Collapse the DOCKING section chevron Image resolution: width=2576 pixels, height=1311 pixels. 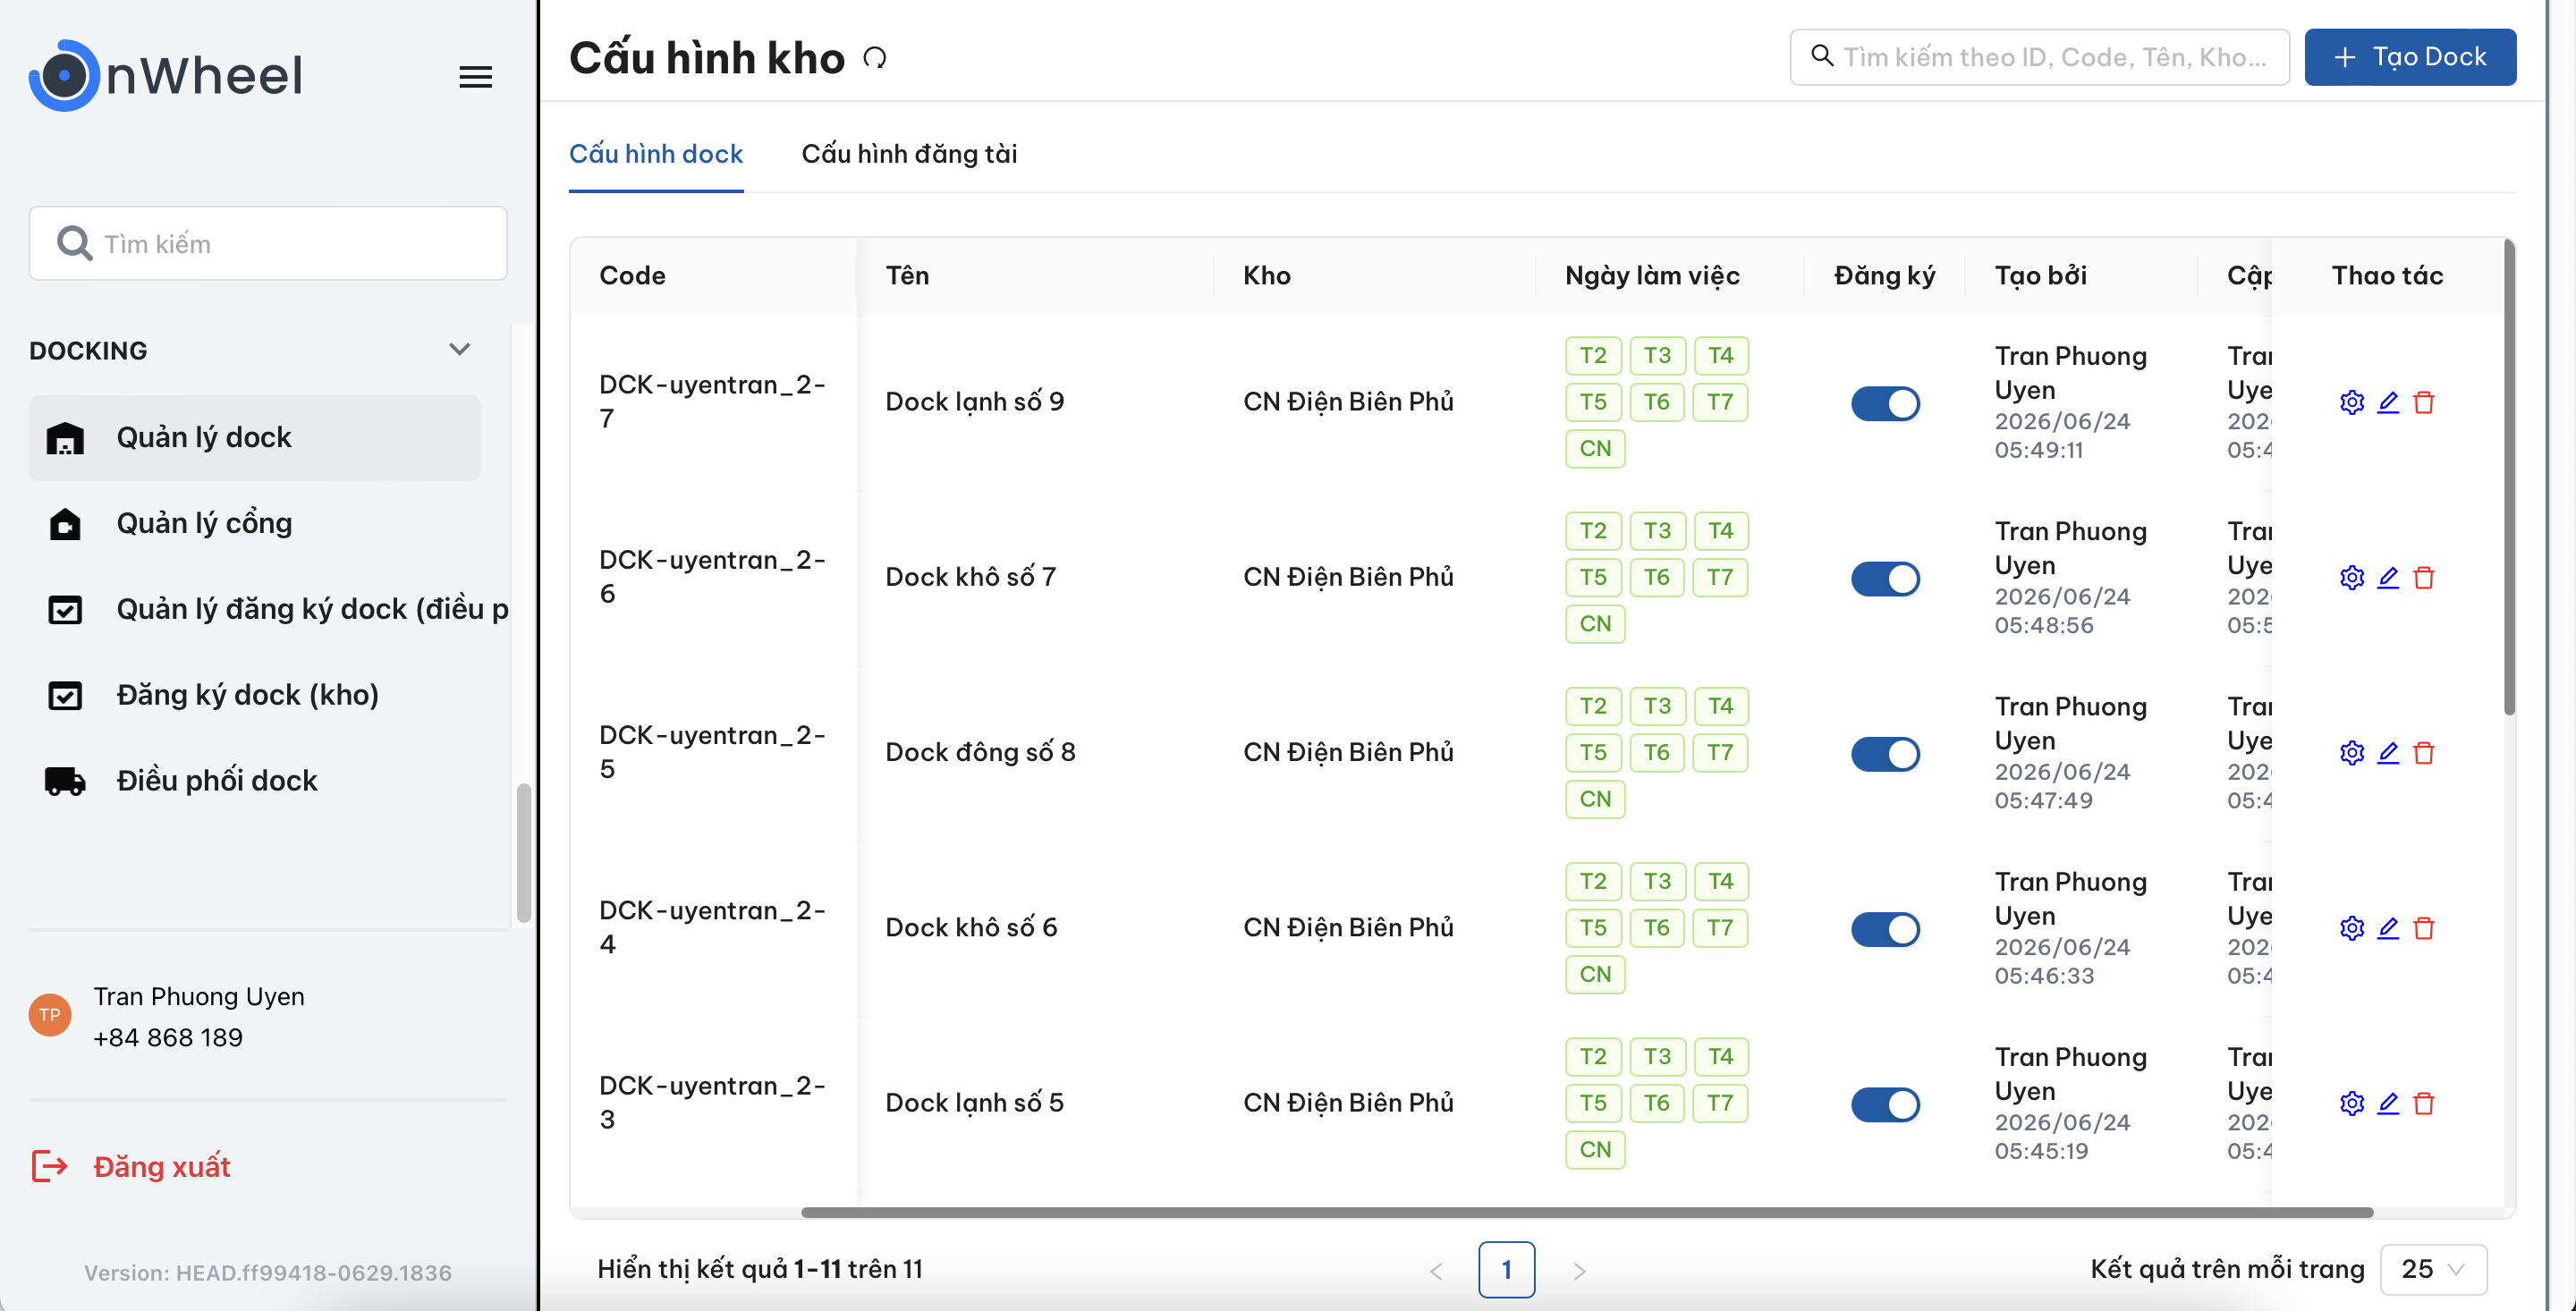point(459,350)
